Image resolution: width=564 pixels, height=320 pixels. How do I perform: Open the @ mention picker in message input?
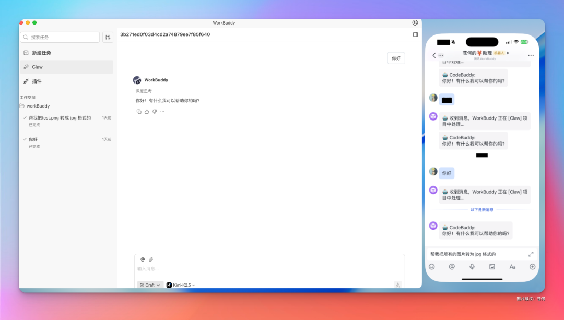(x=142, y=259)
